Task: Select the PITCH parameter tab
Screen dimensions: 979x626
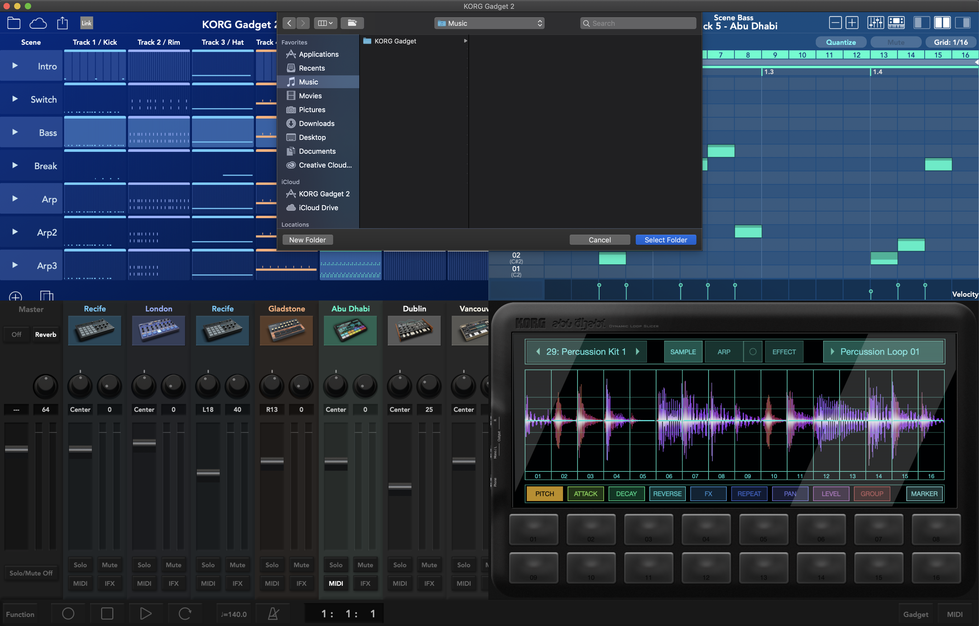Action: pos(545,494)
